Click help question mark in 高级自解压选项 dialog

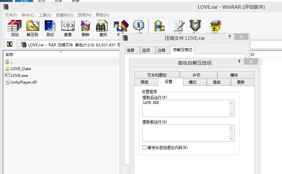point(239,61)
